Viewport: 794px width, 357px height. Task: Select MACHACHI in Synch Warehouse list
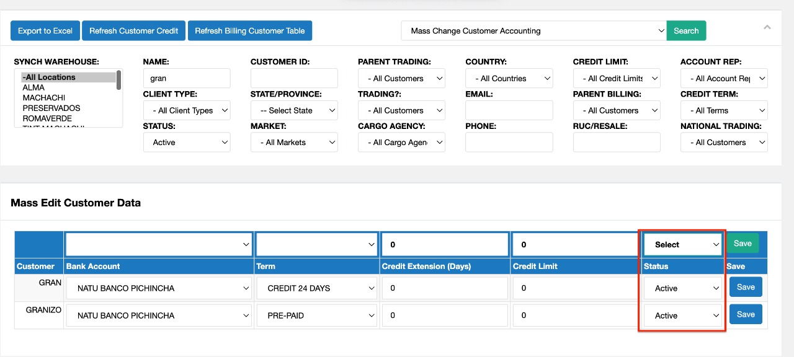43,98
